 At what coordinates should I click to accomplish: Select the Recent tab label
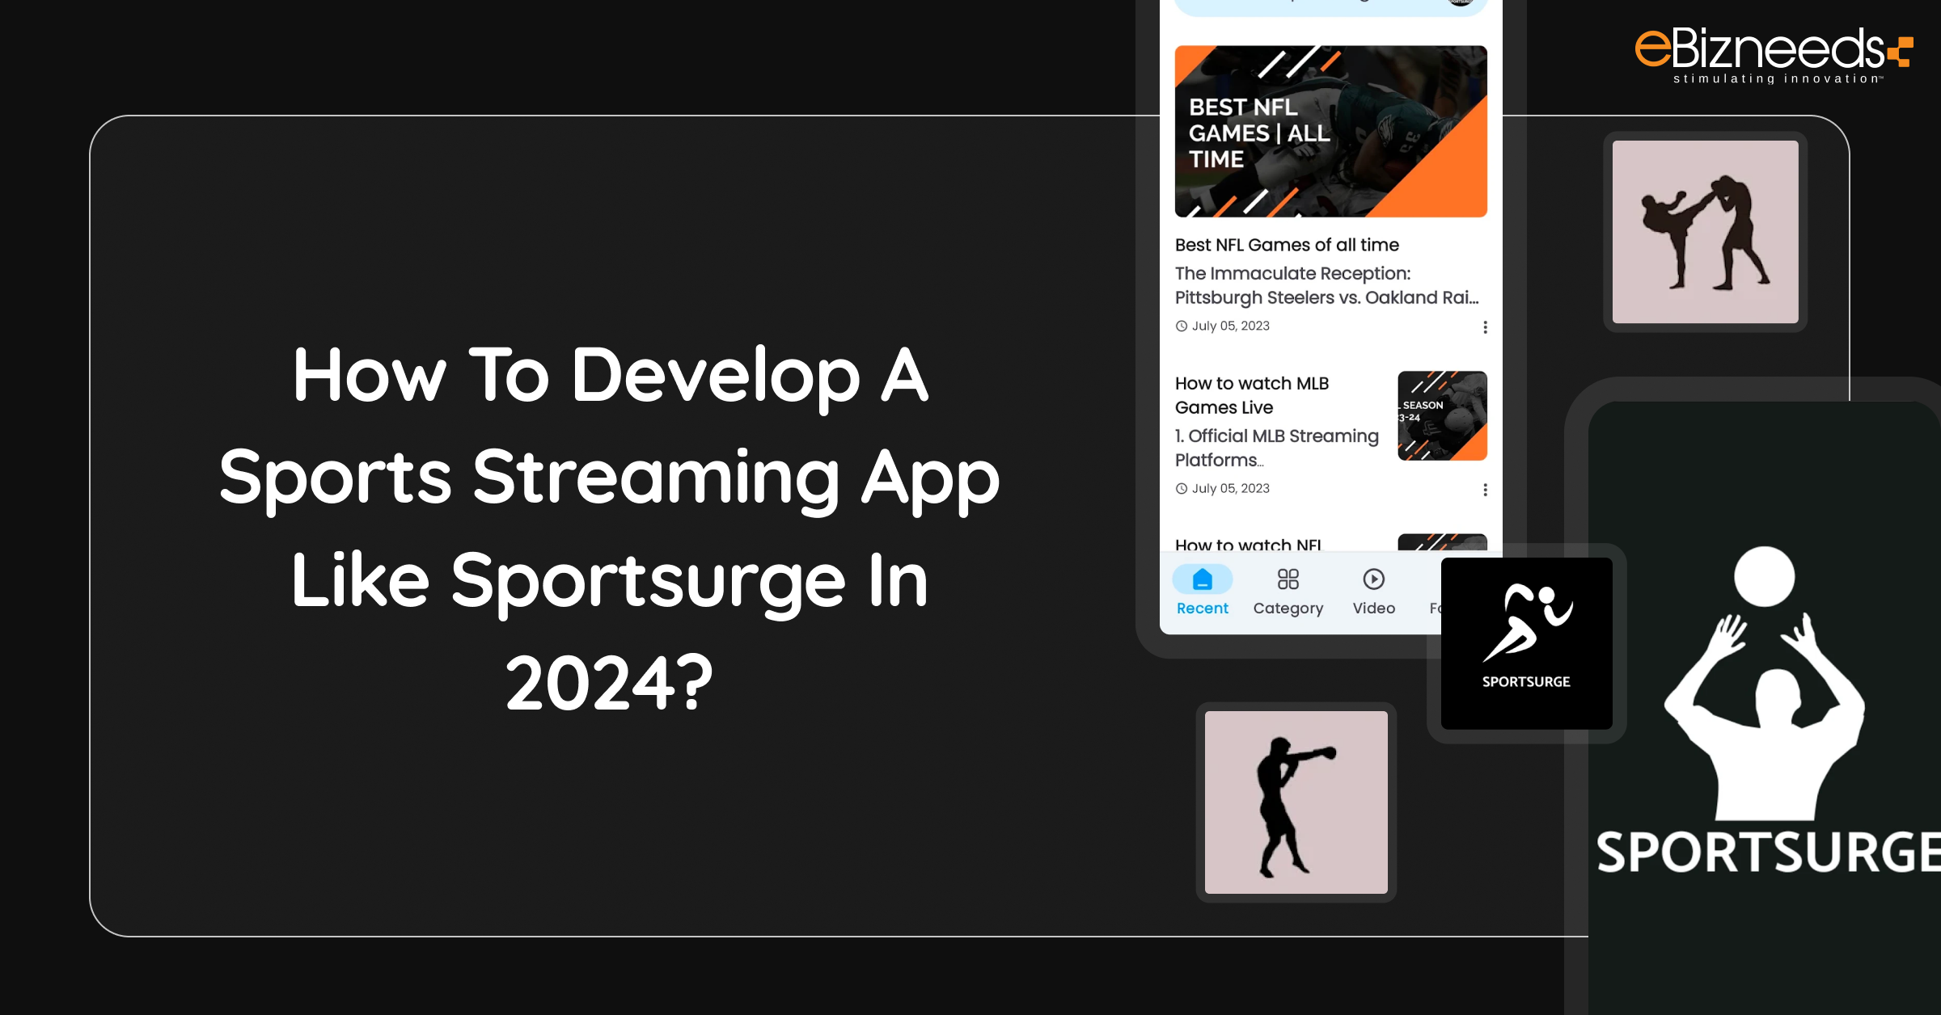pyautogui.click(x=1202, y=609)
